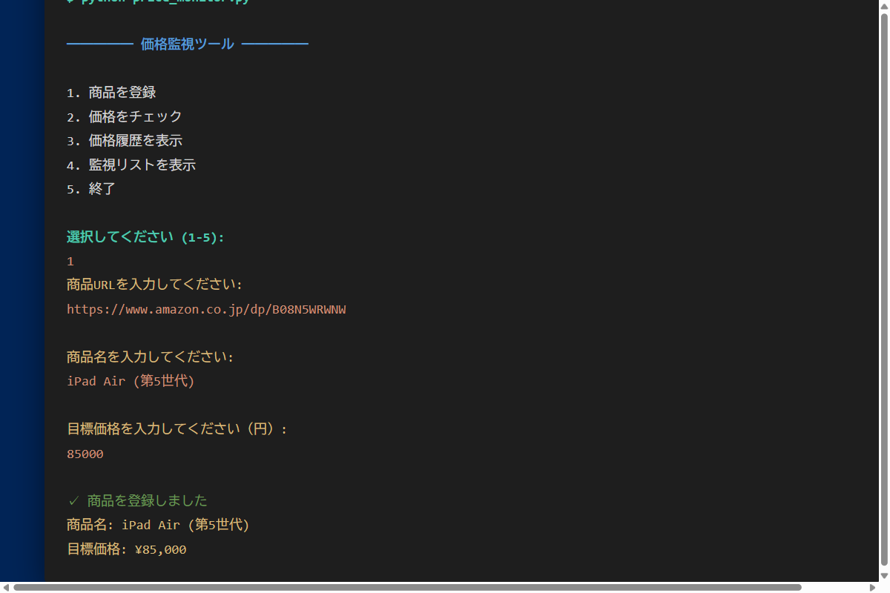
Task: Select menu option 3. 価格履歴を表示
Action: coord(124,141)
